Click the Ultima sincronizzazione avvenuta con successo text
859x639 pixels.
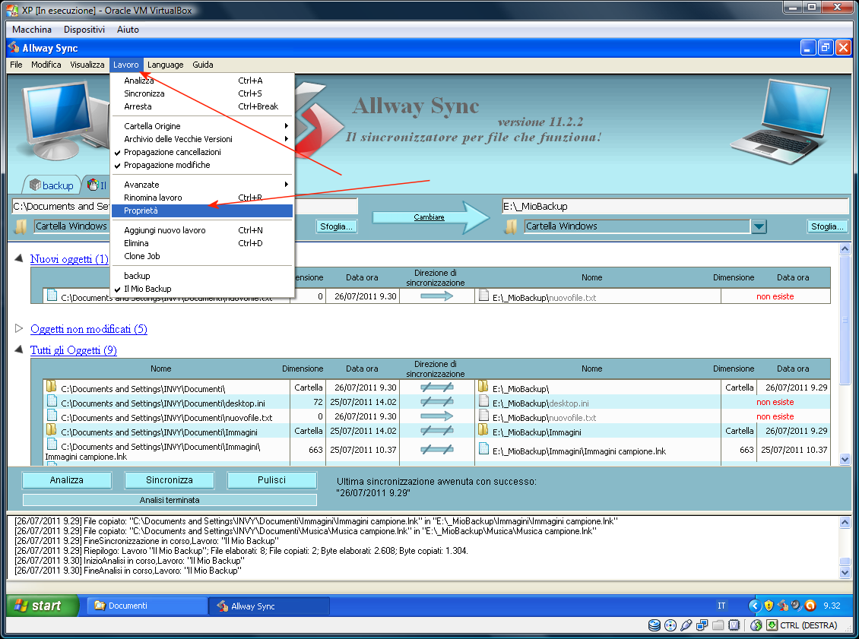click(436, 482)
